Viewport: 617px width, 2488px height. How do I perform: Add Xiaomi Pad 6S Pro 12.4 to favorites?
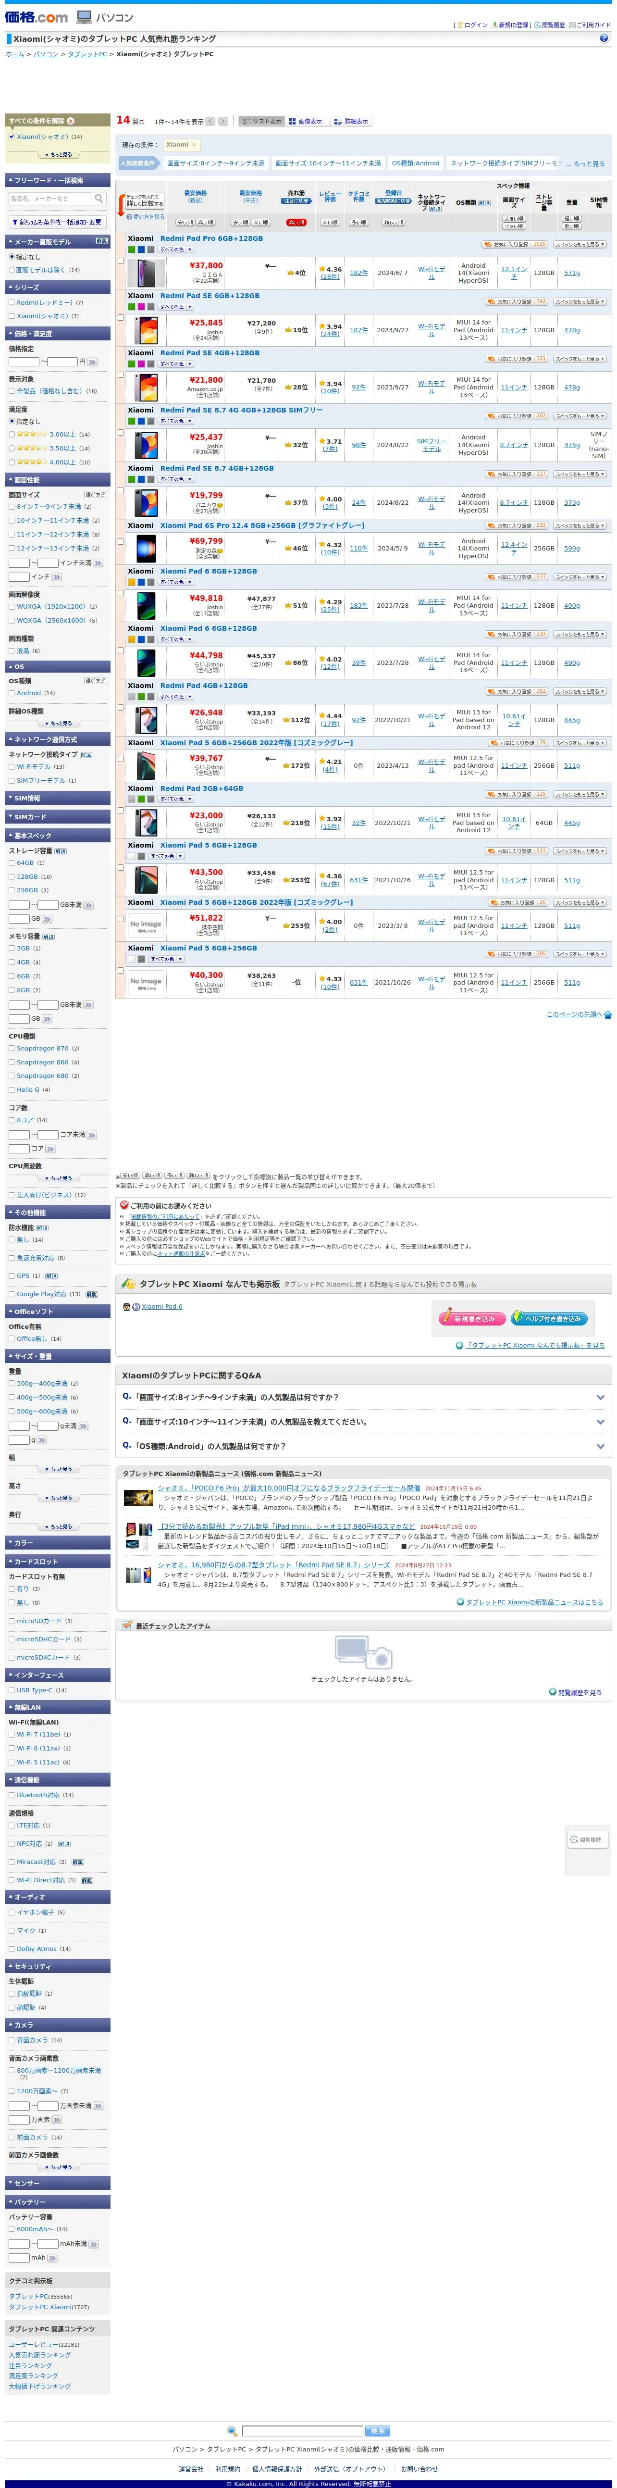(x=517, y=525)
